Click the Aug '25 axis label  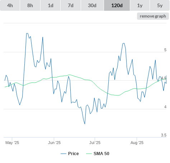[x=137, y=143]
